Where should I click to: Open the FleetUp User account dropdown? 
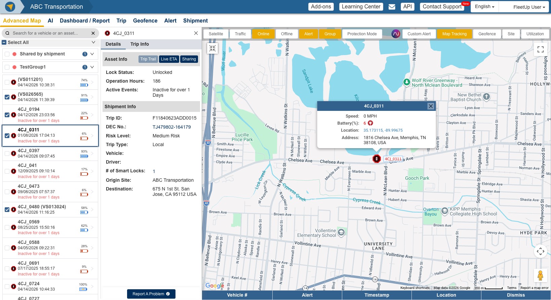[x=529, y=7]
